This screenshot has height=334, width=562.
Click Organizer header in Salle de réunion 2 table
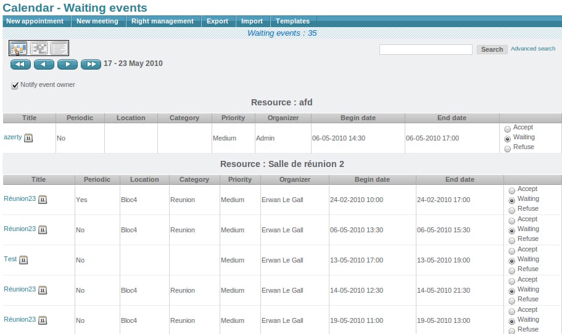click(x=295, y=179)
